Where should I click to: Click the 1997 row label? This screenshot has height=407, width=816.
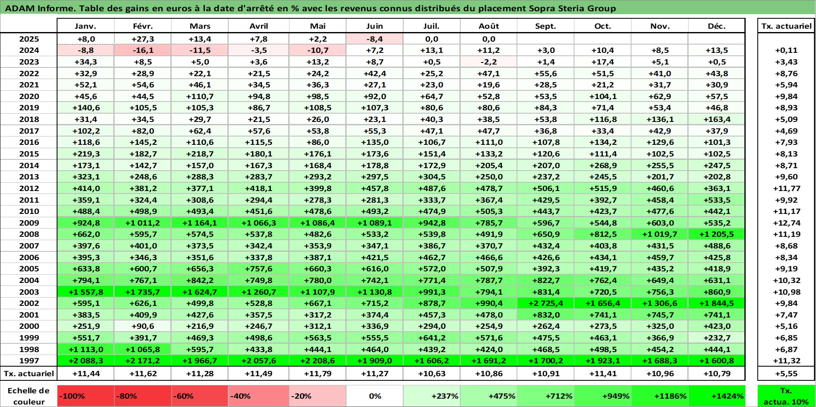click(x=29, y=361)
